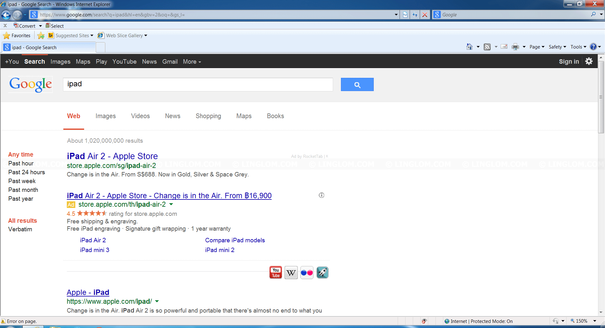Viewport: 605px width, 328px height.
Task: Close the Convert toolbar with X
Action: (x=5, y=26)
